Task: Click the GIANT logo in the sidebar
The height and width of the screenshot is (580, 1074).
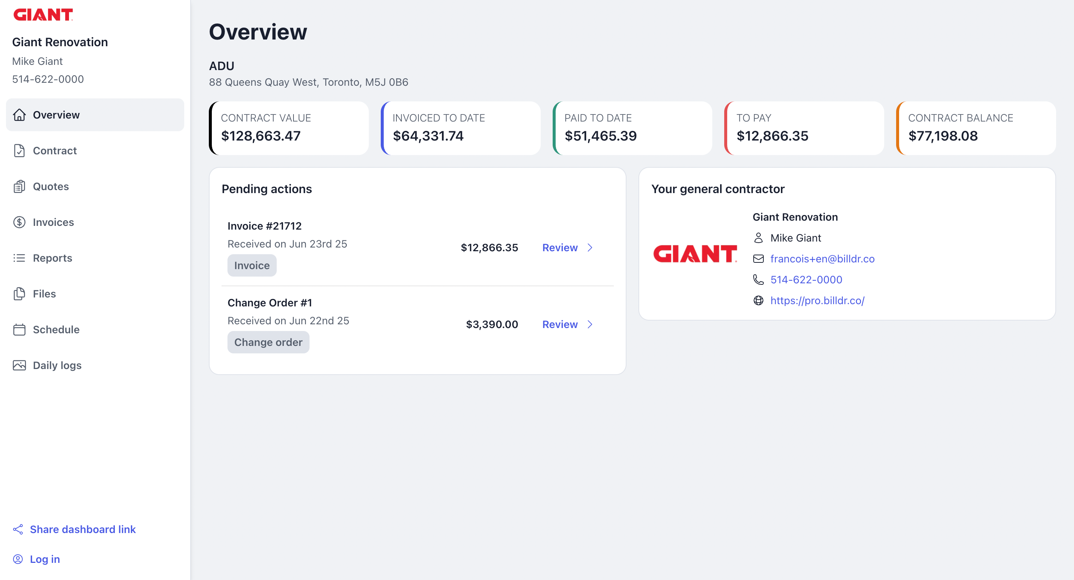Action: click(x=43, y=15)
